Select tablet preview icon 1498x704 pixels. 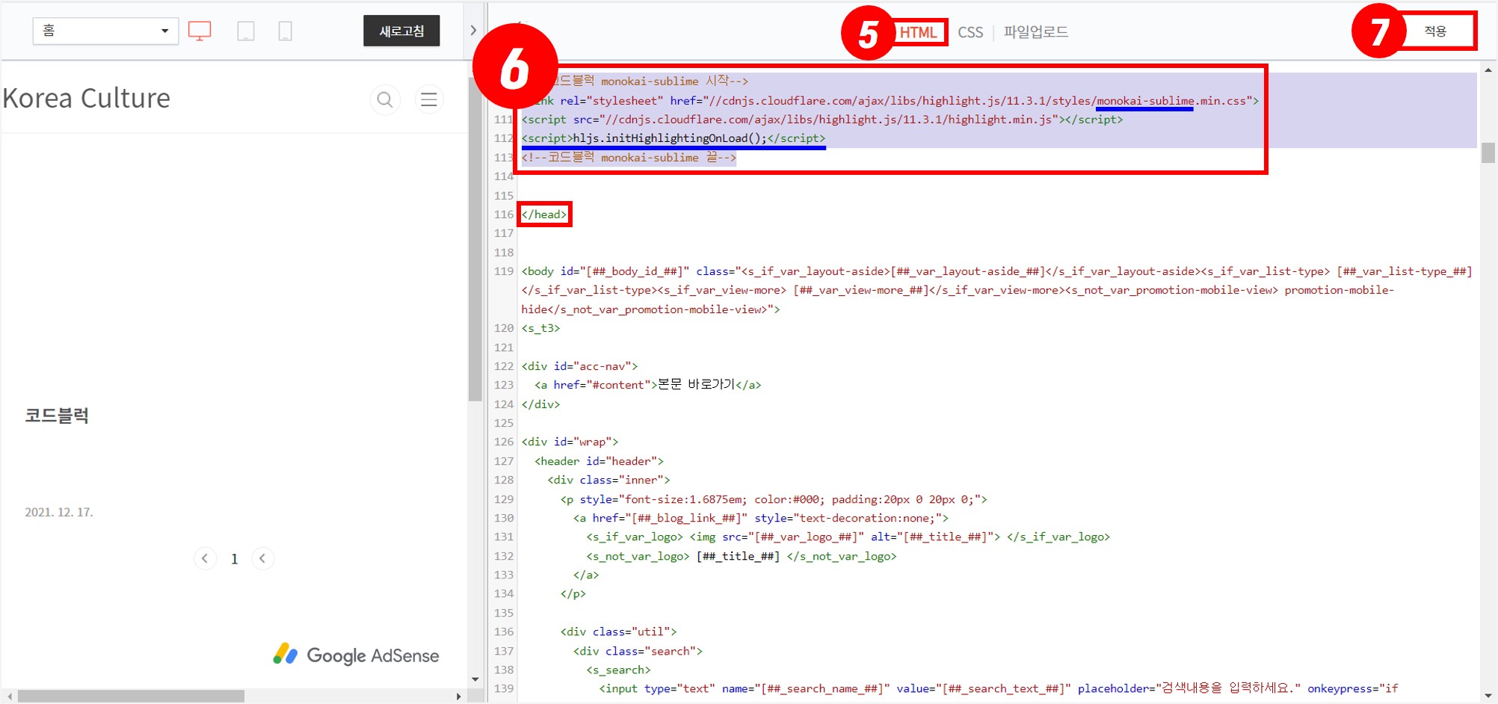pyautogui.click(x=246, y=31)
